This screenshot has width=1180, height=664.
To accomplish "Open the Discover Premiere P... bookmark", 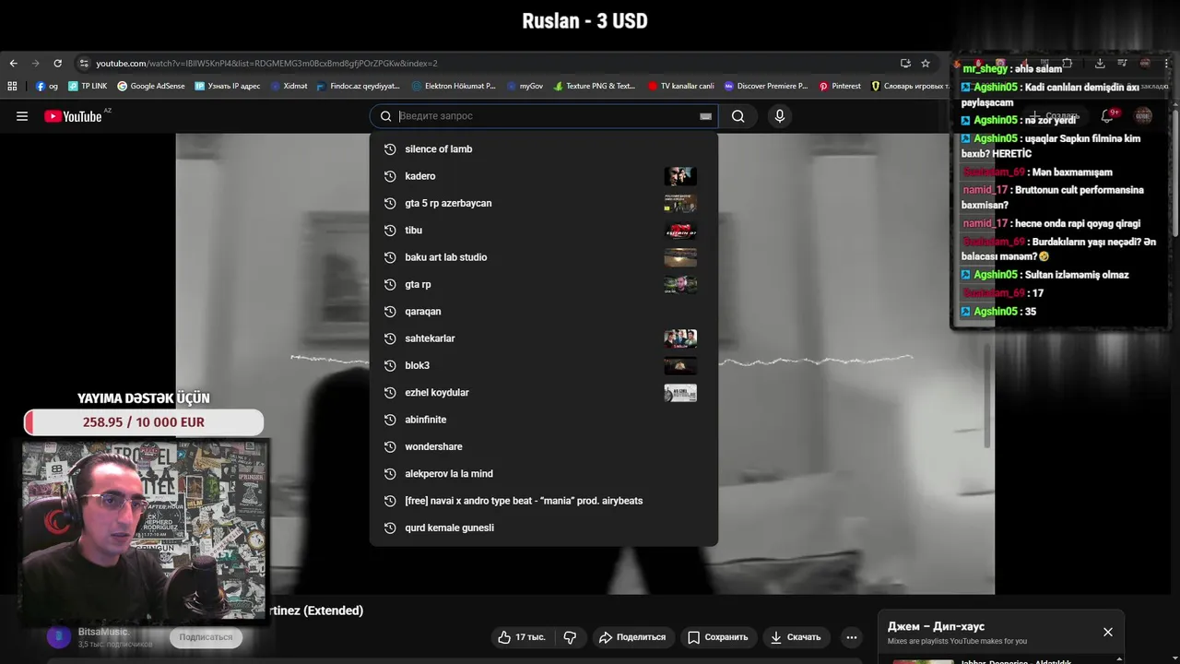I will 766,86.
